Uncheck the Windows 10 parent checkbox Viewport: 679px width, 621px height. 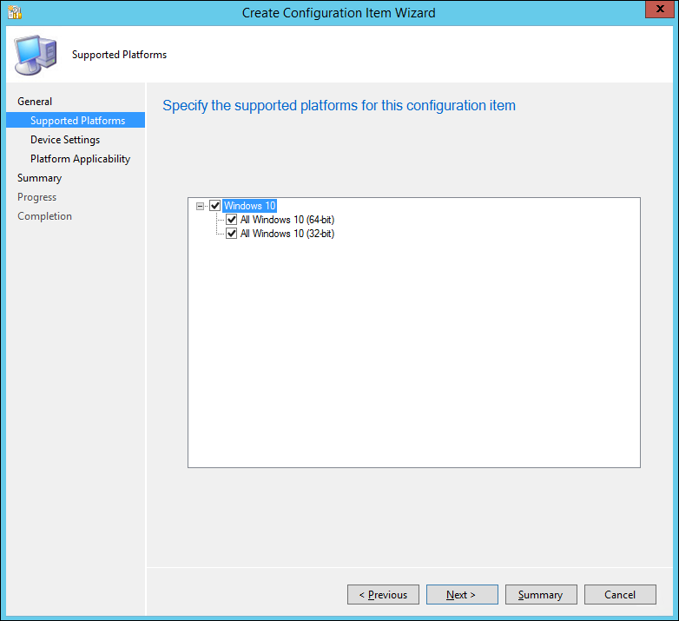(215, 206)
